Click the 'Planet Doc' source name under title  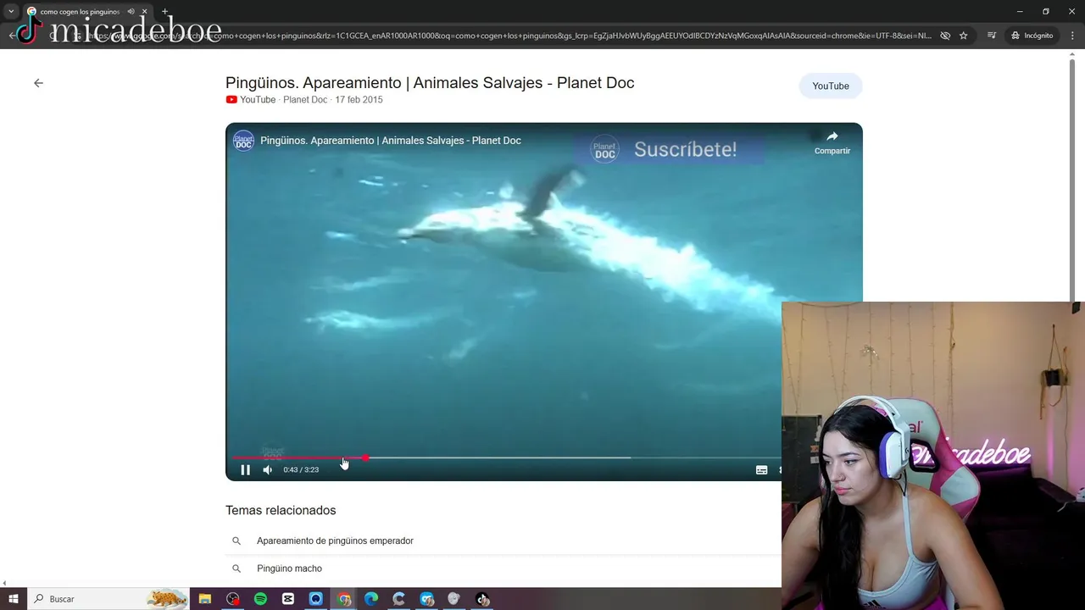[x=305, y=100]
